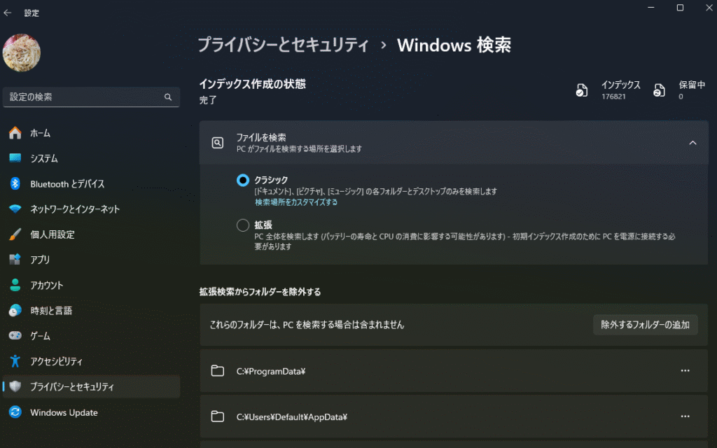This screenshot has width=717, height=448.
Task: Click the Windows Update refresh icon
Action: 15,412
